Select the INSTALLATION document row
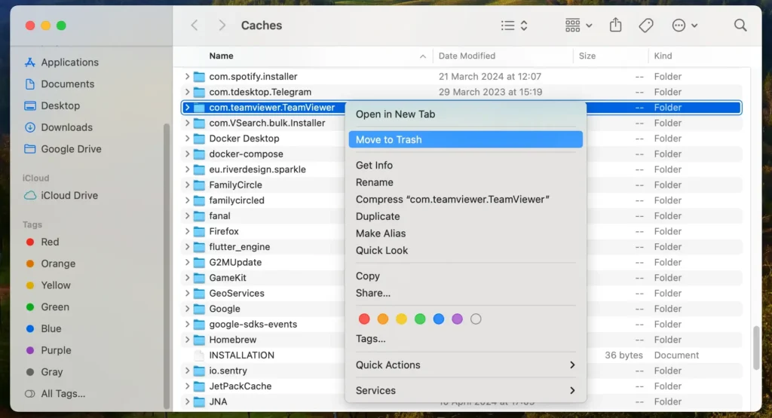The image size is (772, 418). click(x=462, y=355)
